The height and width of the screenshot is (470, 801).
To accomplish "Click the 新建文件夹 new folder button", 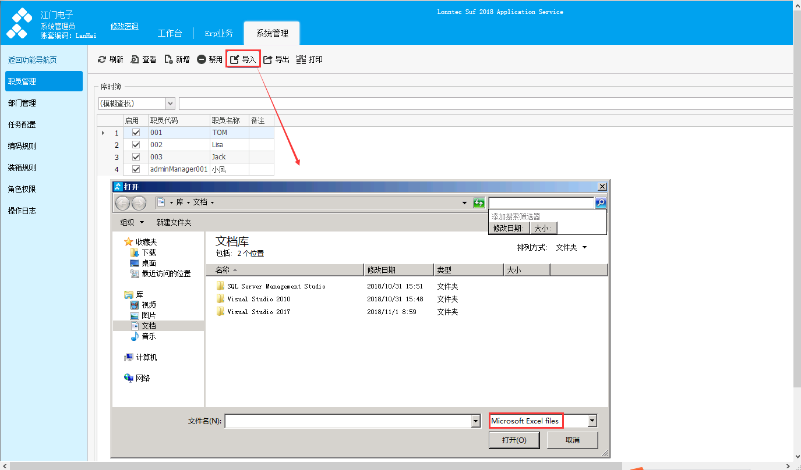I will (174, 222).
